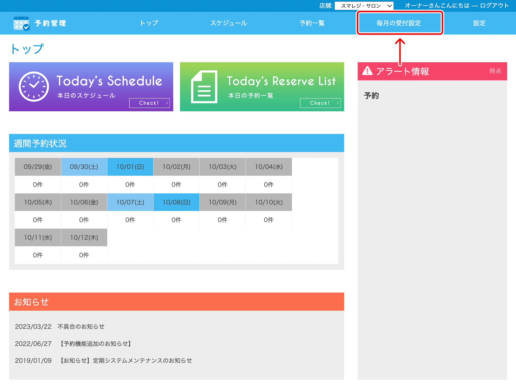Open the 不具合のお知らせ notice
This screenshot has width=516, height=389.
pos(81,327)
